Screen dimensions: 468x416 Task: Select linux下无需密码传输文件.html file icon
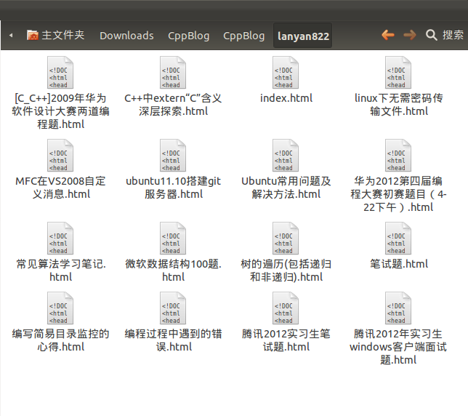click(x=398, y=73)
